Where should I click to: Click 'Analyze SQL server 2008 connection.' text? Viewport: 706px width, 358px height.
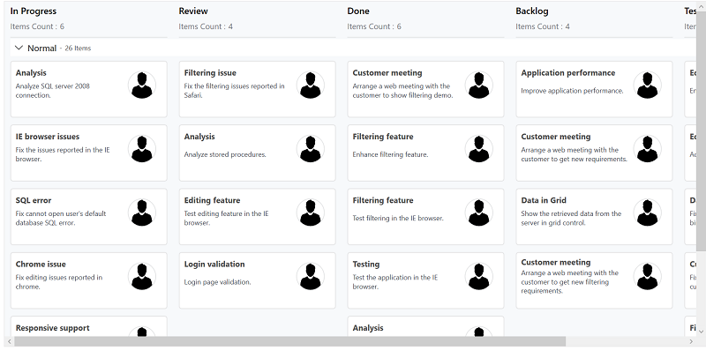click(53, 91)
